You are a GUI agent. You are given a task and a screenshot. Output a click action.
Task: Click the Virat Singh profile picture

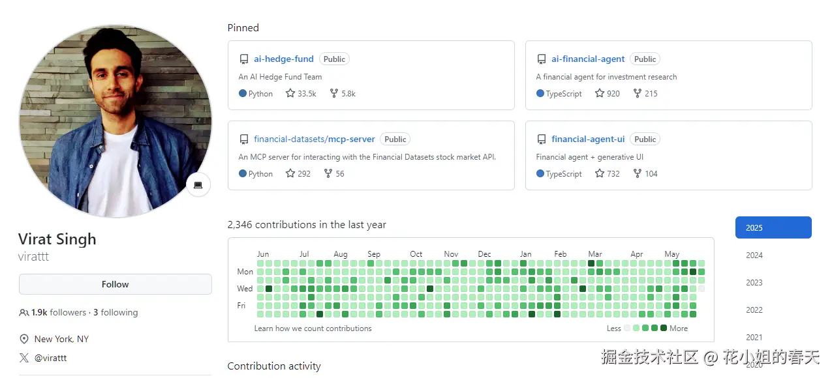[x=116, y=121]
